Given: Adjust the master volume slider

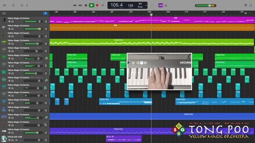Looking at the screenshot, I should pyautogui.click(x=206, y=6).
